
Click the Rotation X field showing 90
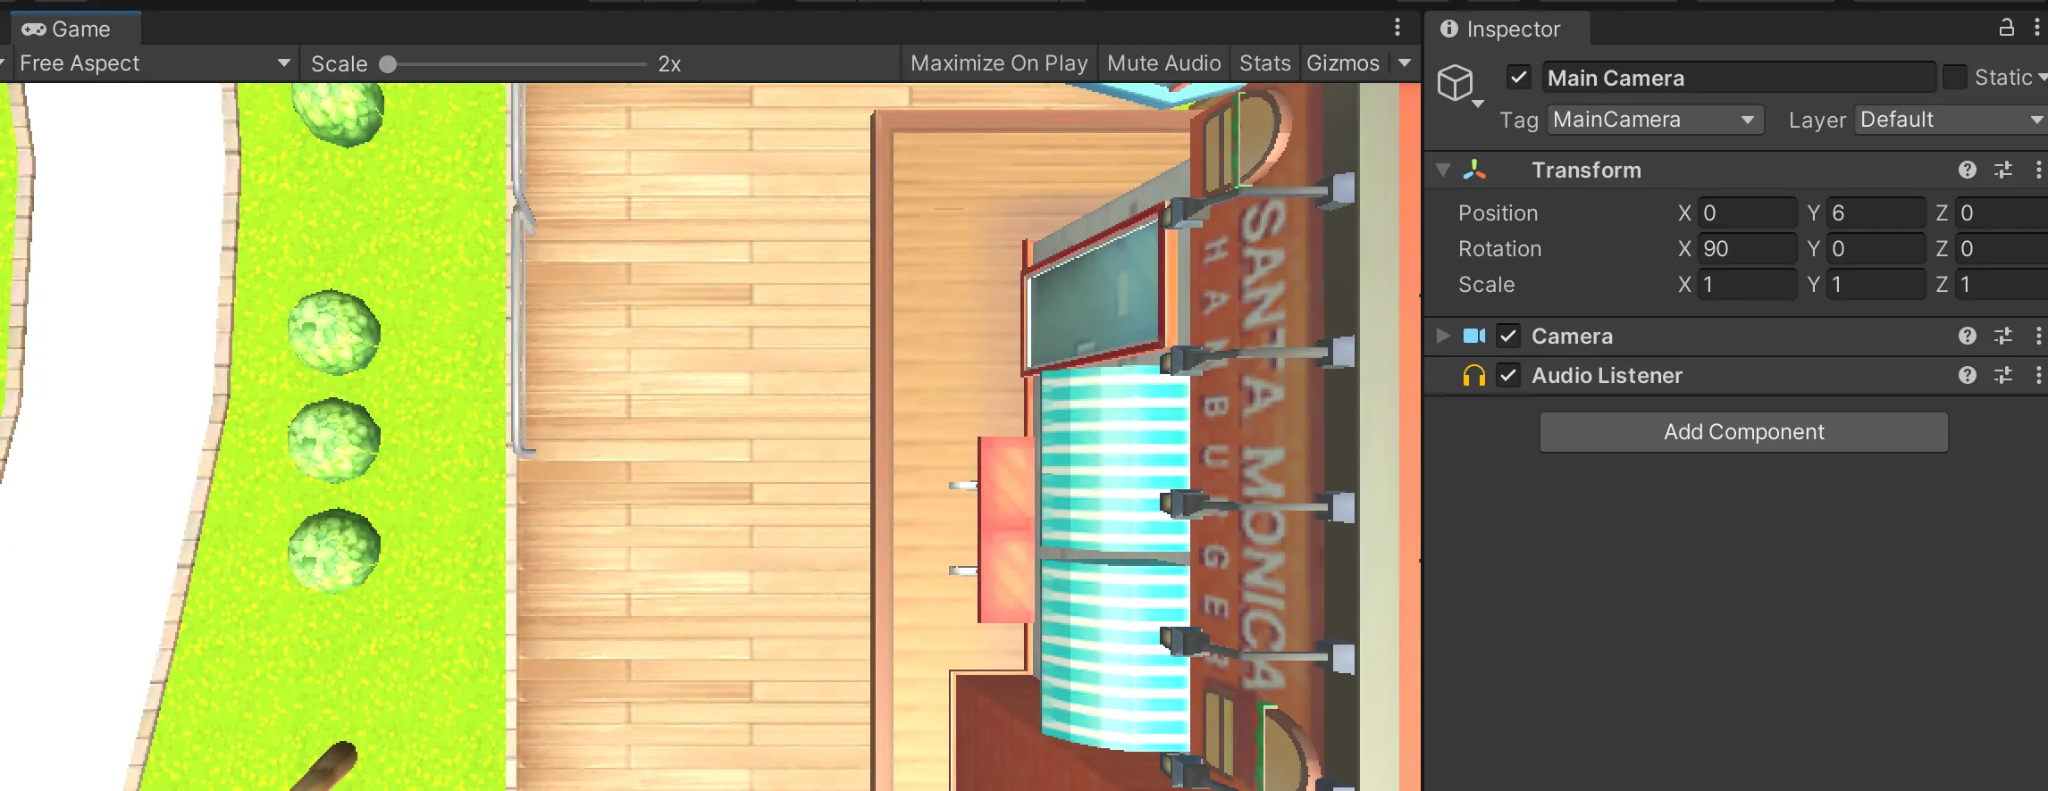1746,249
